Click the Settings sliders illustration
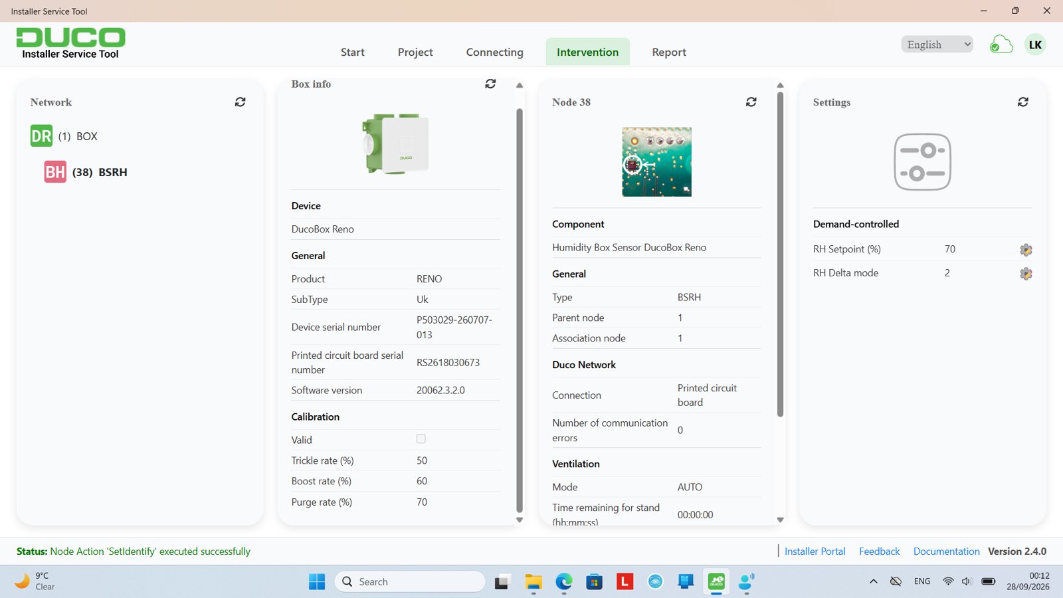The image size is (1063, 598). pos(923,162)
